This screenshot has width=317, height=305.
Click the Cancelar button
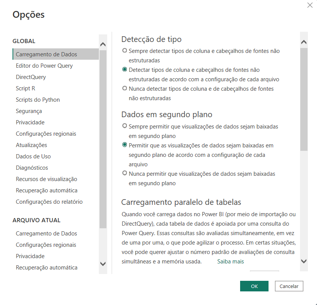click(289, 286)
